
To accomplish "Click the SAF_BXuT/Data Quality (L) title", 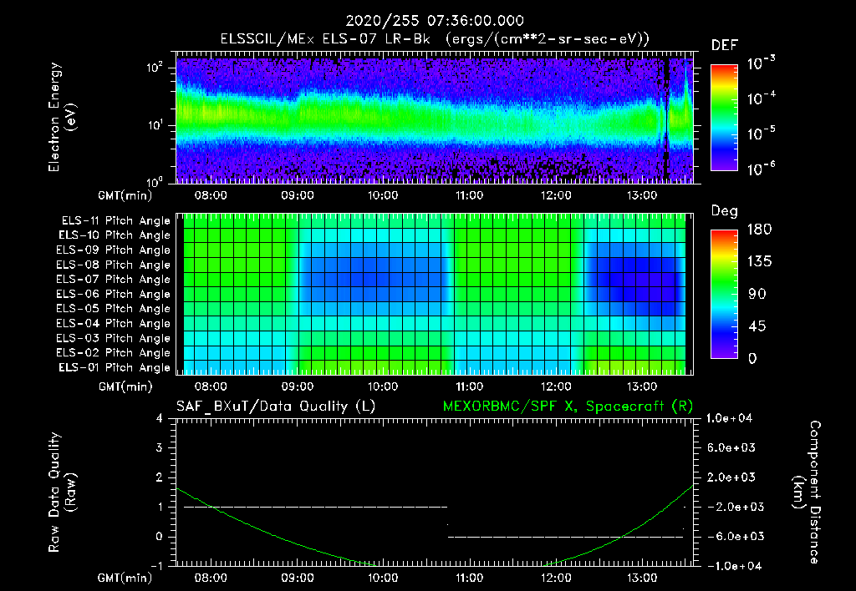I will (x=276, y=407).
